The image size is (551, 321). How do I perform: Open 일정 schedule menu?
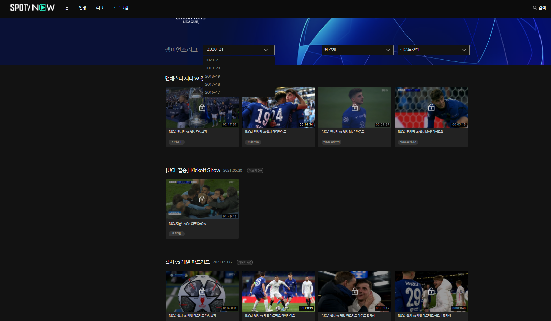click(83, 8)
